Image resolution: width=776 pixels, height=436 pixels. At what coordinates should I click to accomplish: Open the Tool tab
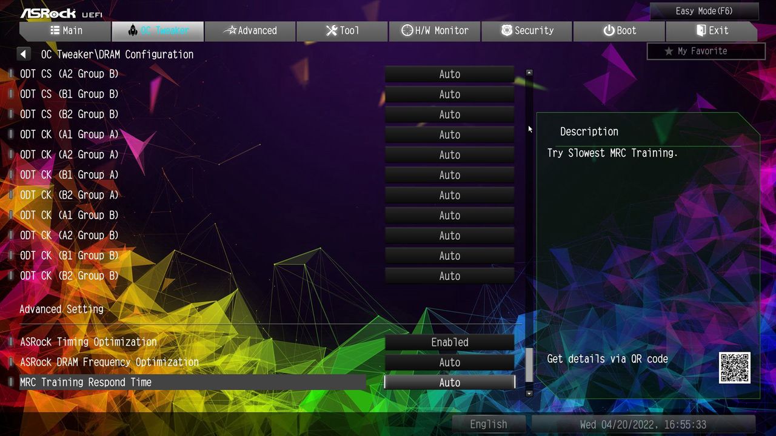pos(342,31)
